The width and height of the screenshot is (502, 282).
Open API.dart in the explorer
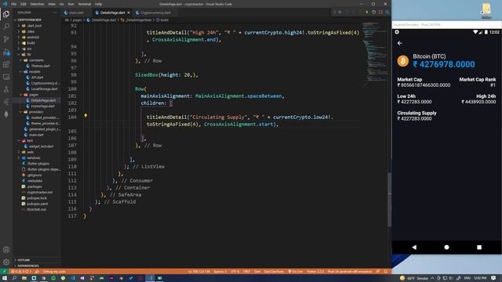[37, 78]
